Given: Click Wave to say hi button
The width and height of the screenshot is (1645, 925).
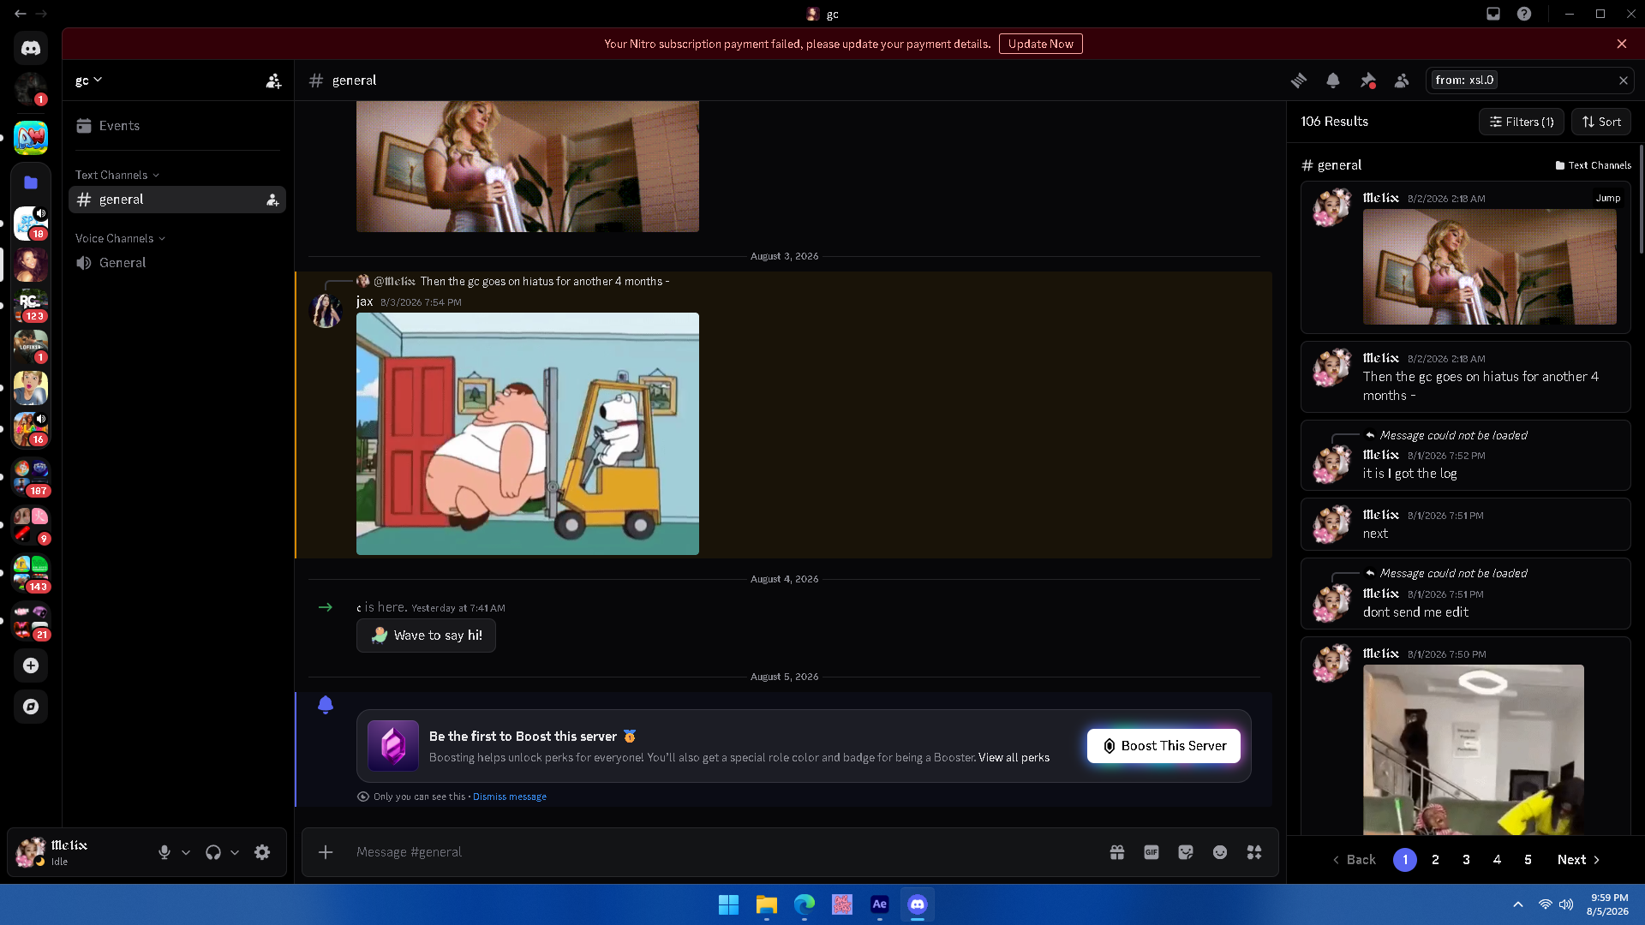Looking at the screenshot, I should [x=426, y=636].
